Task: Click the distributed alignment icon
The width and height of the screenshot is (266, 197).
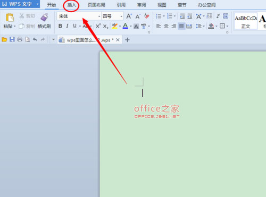Action: point(189,26)
